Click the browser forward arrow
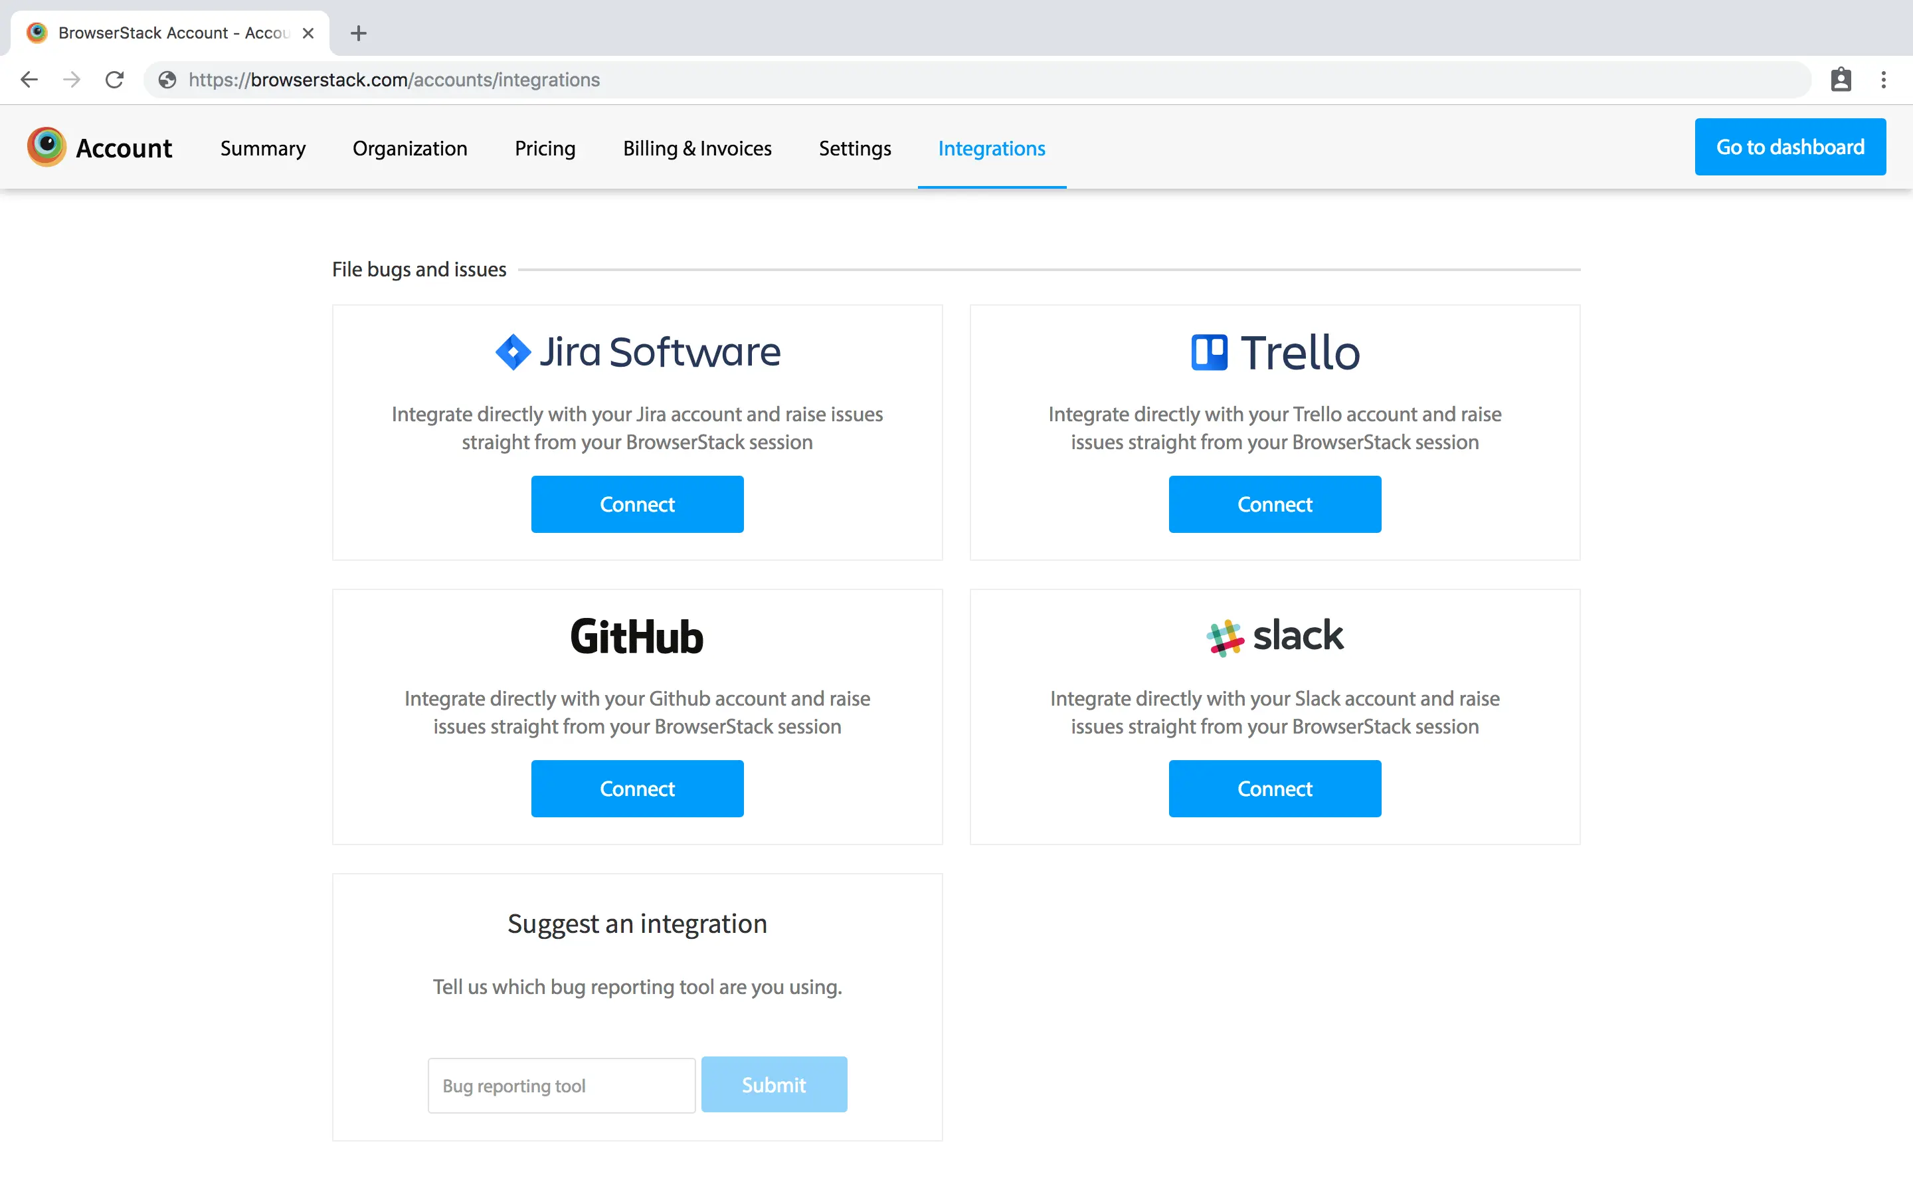The width and height of the screenshot is (1913, 1196). point(72,80)
